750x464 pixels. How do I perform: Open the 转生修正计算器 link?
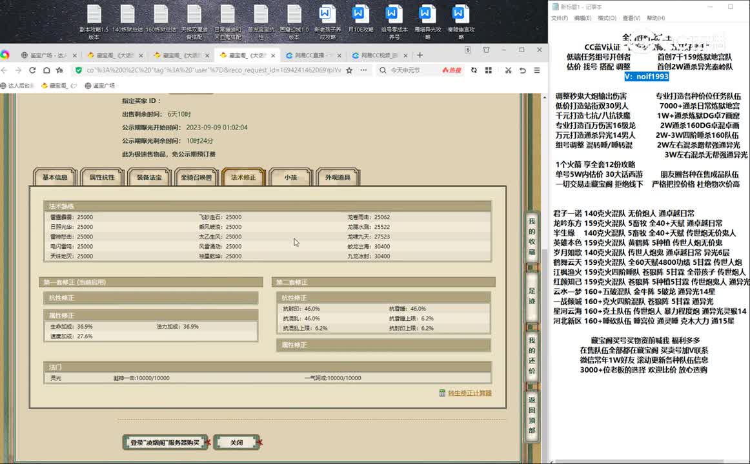click(x=470, y=393)
